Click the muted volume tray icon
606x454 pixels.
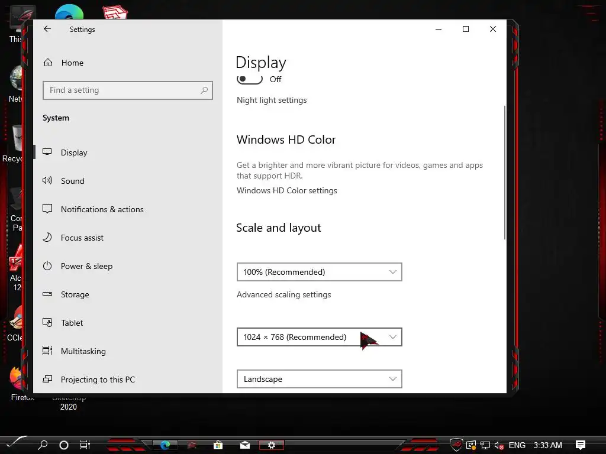pos(499,446)
